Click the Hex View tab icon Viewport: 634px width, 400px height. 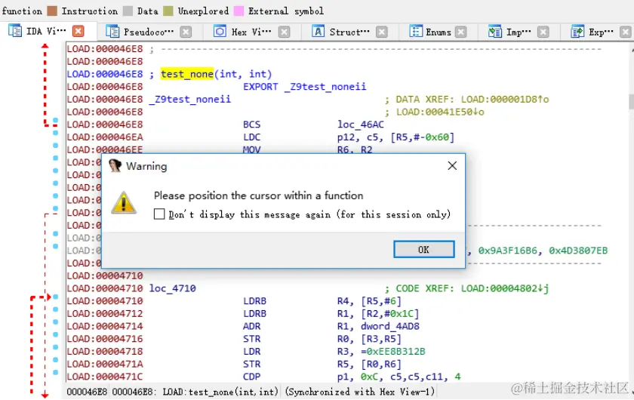pyautogui.click(x=220, y=31)
